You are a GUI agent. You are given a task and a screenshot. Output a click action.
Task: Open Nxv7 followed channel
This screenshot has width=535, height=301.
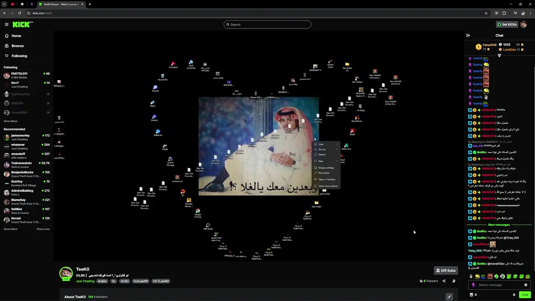click(27, 85)
